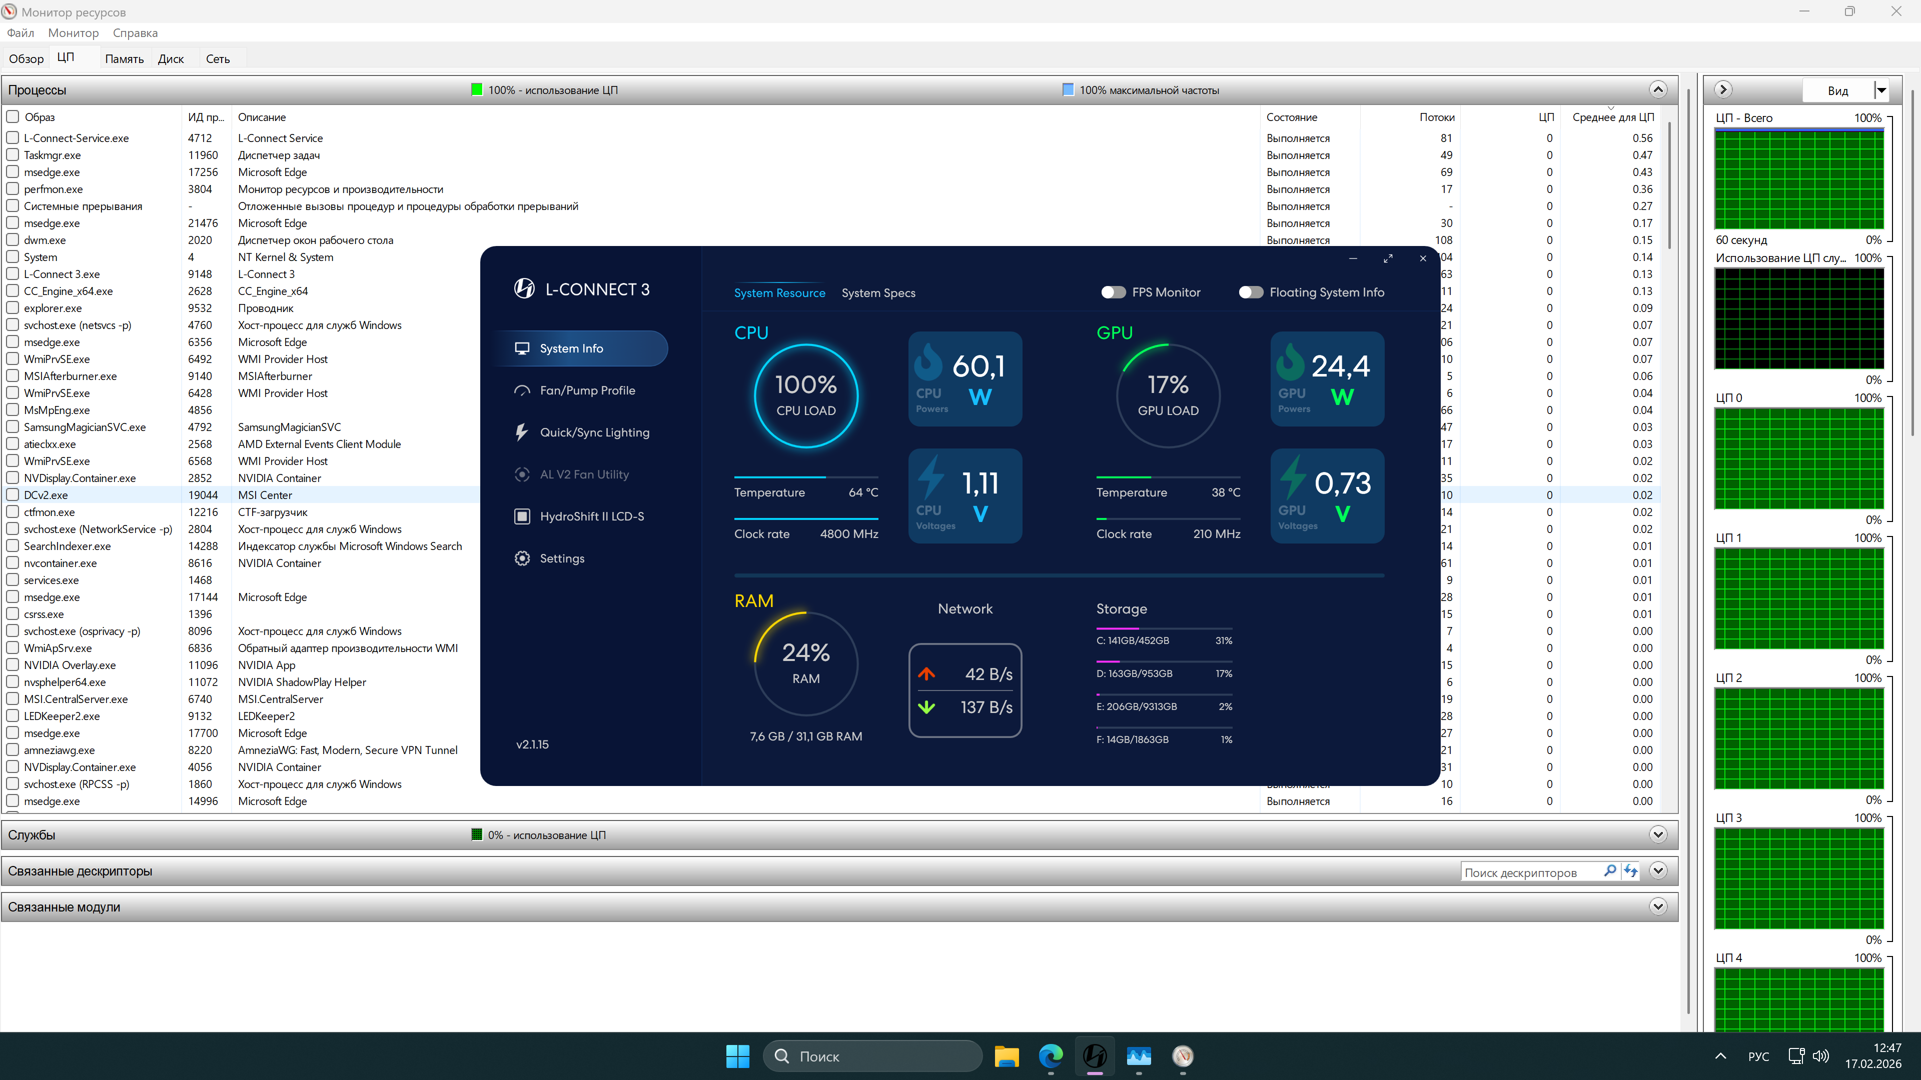Turn on Floating System Info toggle
Screen dimensions: 1921x1080
(x=1251, y=292)
